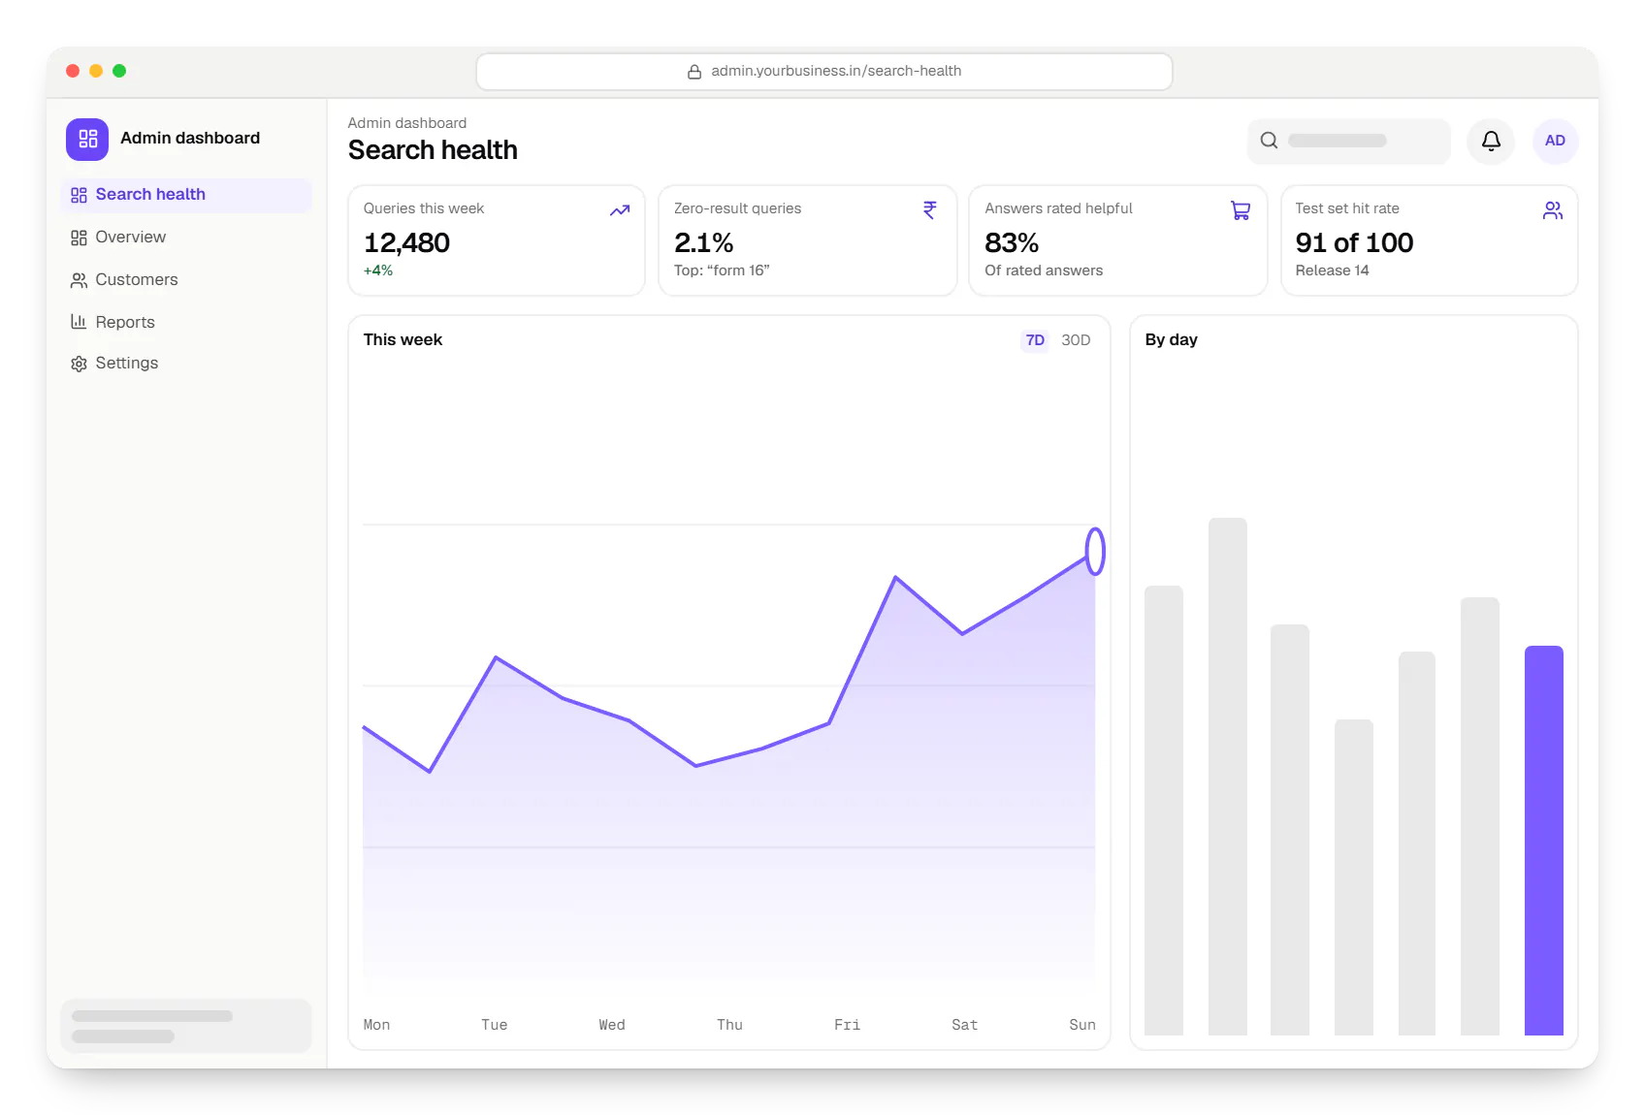The width and height of the screenshot is (1645, 1115).
Task: Click the This week chart title
Action: (x=403, y=340)
